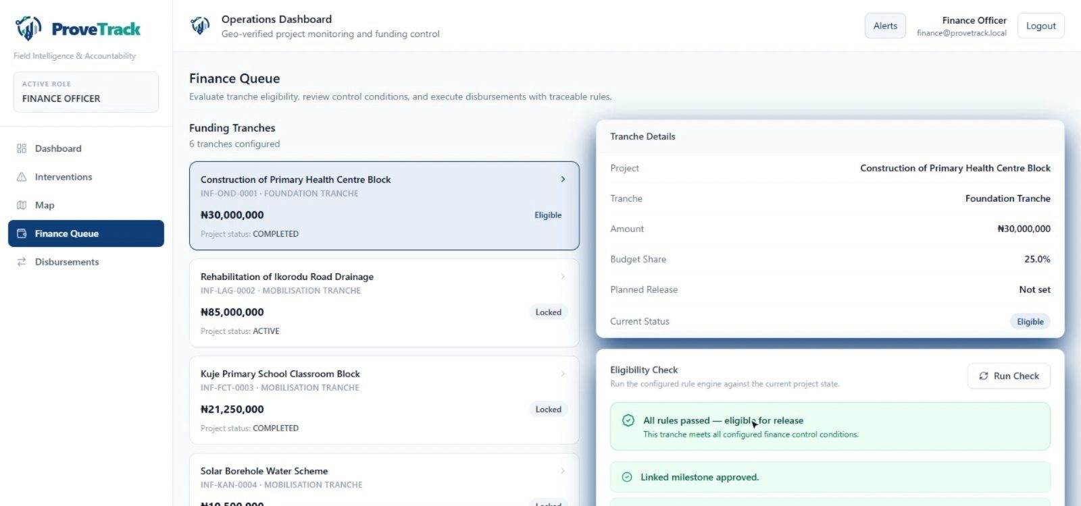The width and height of the screenshot is (1081, 506).
Task: Click the Locked badge on ₦85,000,000 tranche
Action: (549, 312)
